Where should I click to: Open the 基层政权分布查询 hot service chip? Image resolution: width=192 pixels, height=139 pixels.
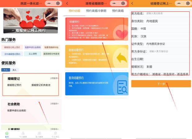[x=51, y=54]
